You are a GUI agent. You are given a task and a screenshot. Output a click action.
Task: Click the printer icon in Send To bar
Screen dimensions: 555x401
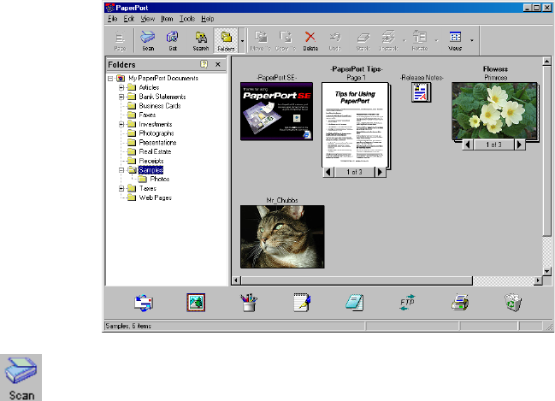[x=460, y=301]
